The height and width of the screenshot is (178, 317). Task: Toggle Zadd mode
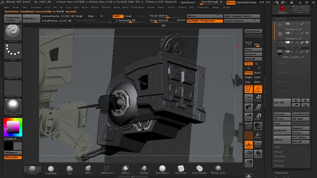pyautogui.click(x=118, y=16)
